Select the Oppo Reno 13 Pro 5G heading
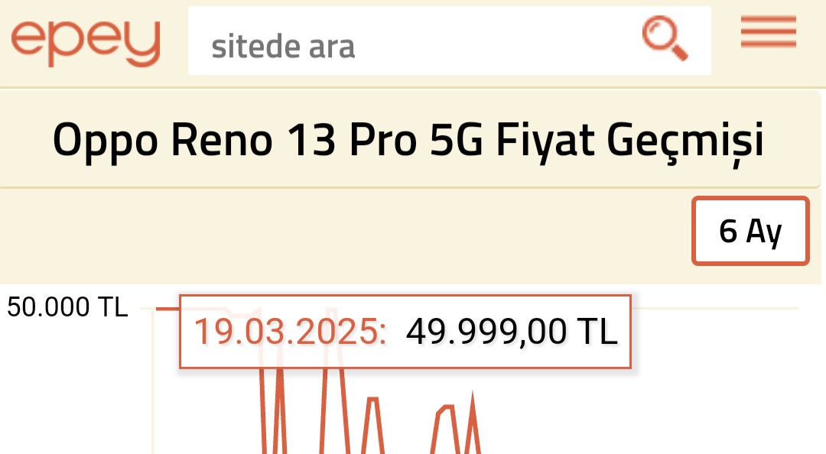 (x=408, y=140)
